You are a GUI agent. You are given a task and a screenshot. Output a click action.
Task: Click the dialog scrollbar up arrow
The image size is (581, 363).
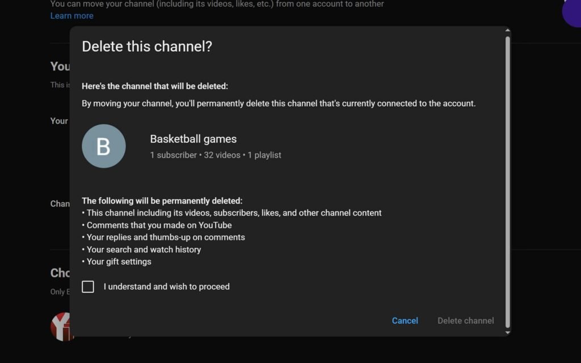coord(507,31)
